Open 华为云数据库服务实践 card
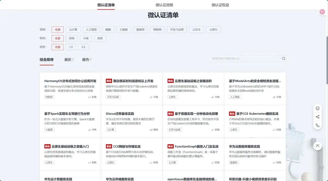The width and height of the screenshot is (328, 181). point(255,154)
